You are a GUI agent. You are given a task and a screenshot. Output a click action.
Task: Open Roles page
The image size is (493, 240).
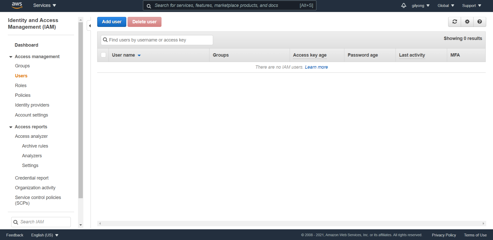(21, 86)
